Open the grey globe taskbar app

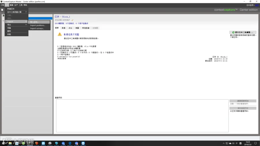pos(50,143)
